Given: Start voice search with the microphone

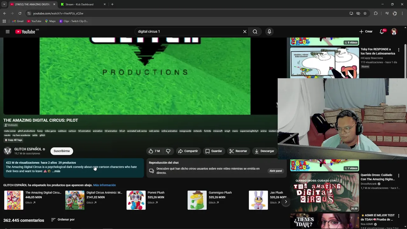Looking at the screenshot, I should [269, 31].
